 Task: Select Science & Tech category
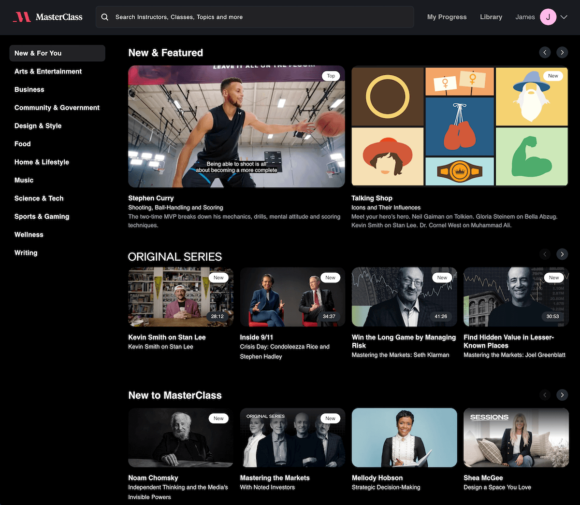click(x=39, y=198)
